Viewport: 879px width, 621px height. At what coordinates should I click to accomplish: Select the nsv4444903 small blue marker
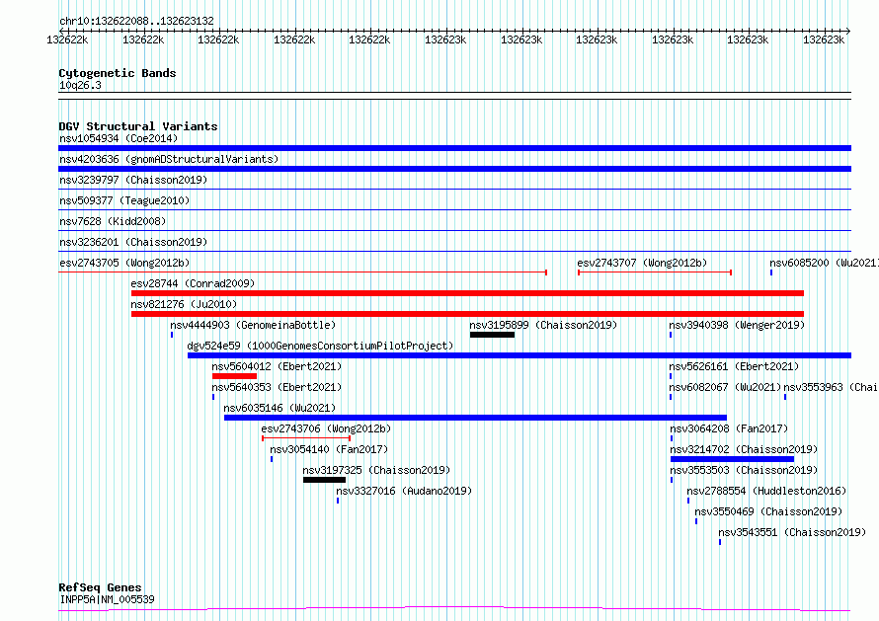click(x=172, y=335)
